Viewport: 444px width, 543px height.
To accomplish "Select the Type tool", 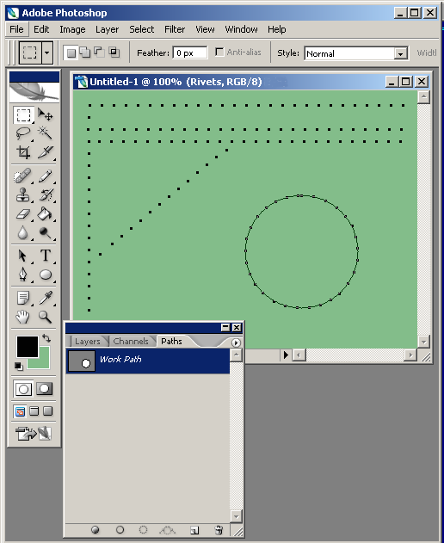I will click(45, 256).
